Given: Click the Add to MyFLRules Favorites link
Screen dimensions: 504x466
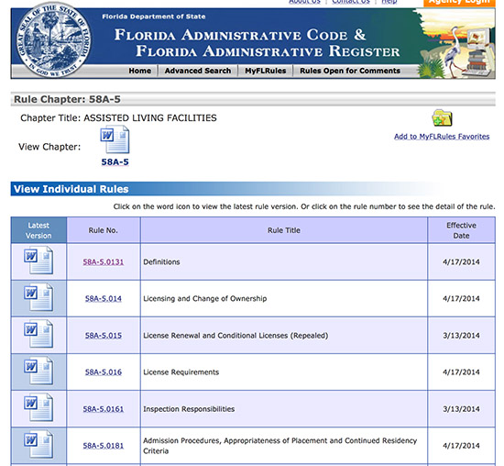Looking at the screenshot, I should (442, 137).
